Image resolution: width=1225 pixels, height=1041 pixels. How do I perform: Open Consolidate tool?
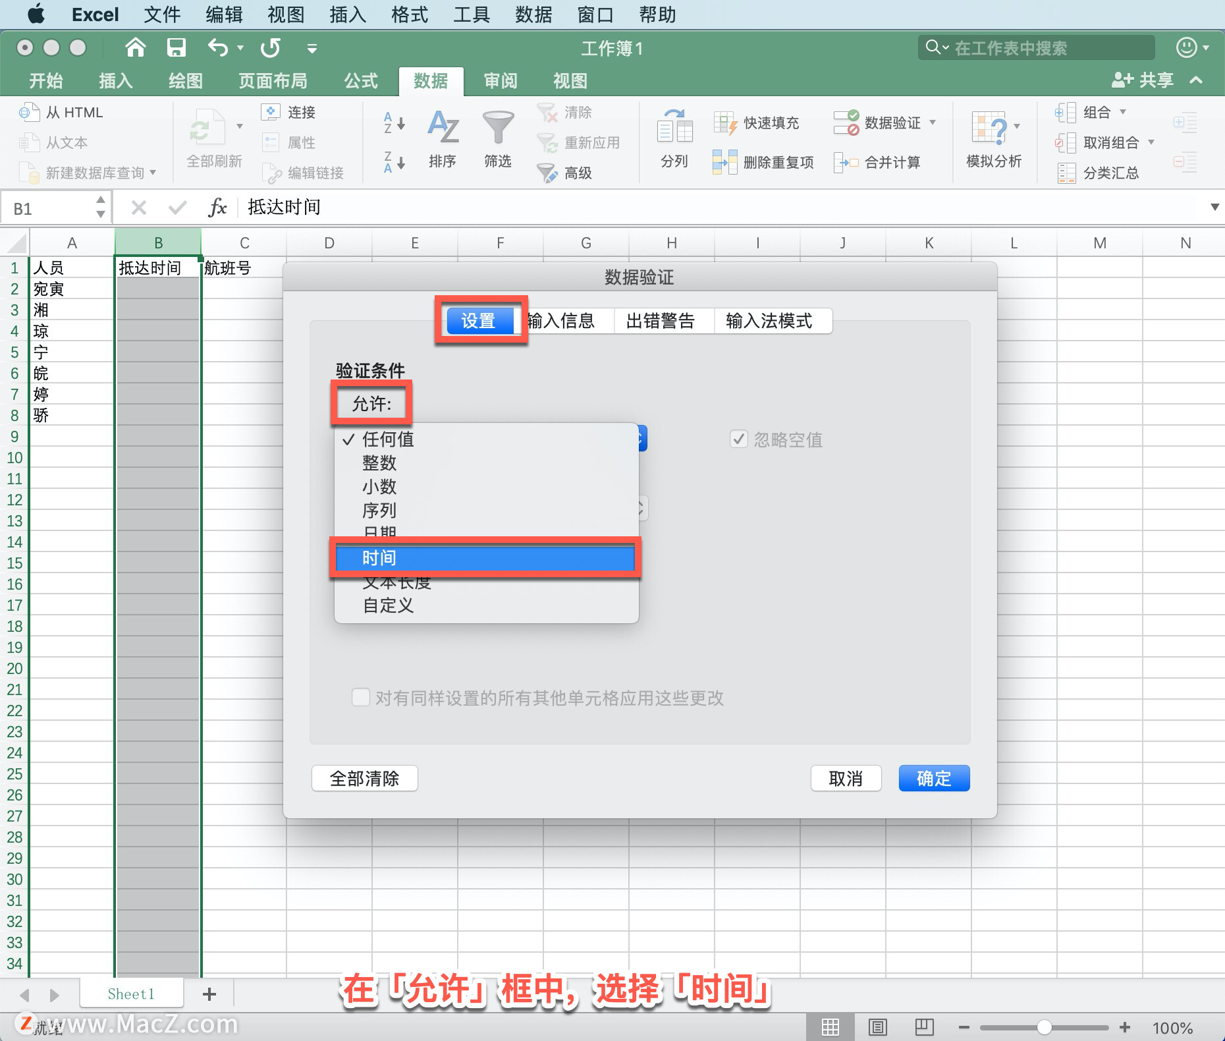pos(877,162)
